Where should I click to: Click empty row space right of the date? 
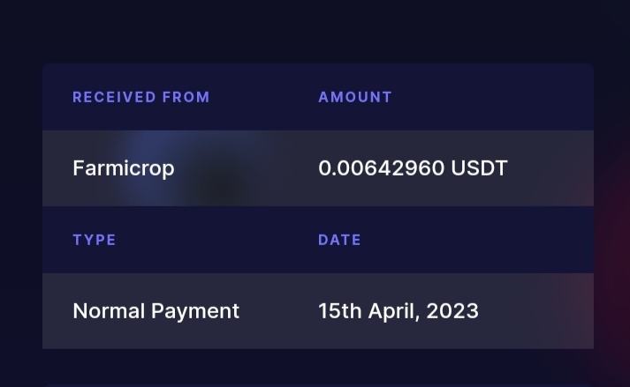pyautogui.click(x=536, y=311)
